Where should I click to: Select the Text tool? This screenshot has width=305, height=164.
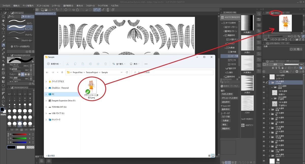(x=3, y=98)
